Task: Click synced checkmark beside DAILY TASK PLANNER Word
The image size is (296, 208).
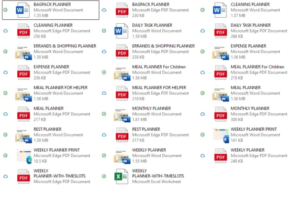Action: 104,31
